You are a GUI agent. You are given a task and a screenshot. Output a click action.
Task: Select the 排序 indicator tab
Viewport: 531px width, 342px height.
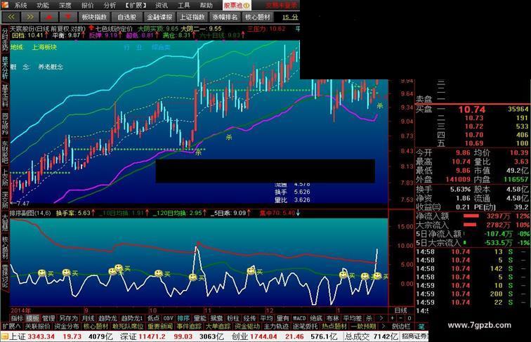tap(183, 318)
